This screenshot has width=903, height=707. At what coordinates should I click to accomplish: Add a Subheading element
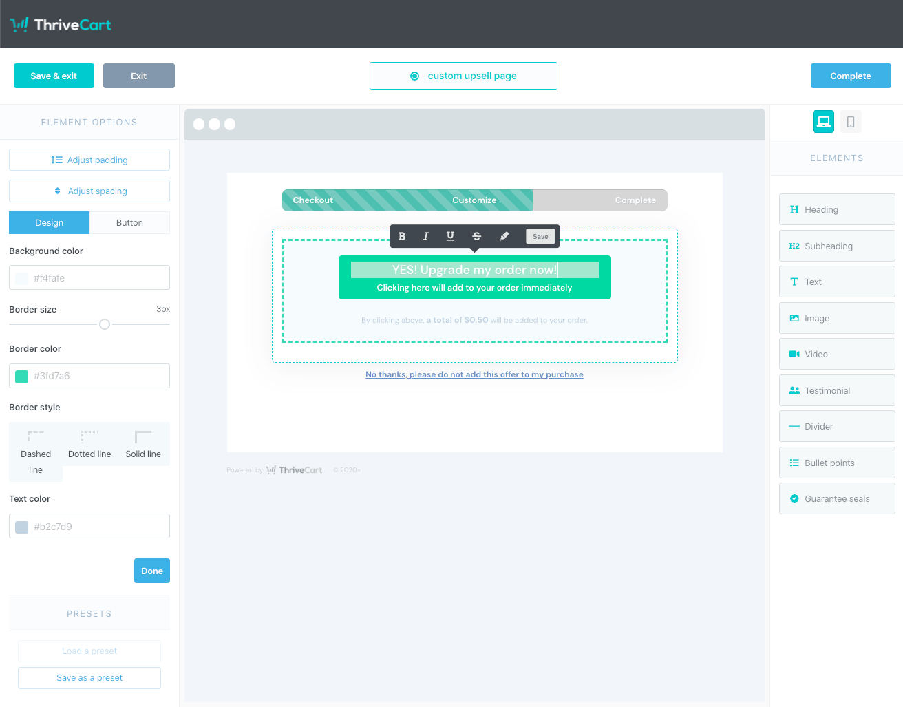click(837, 246)
